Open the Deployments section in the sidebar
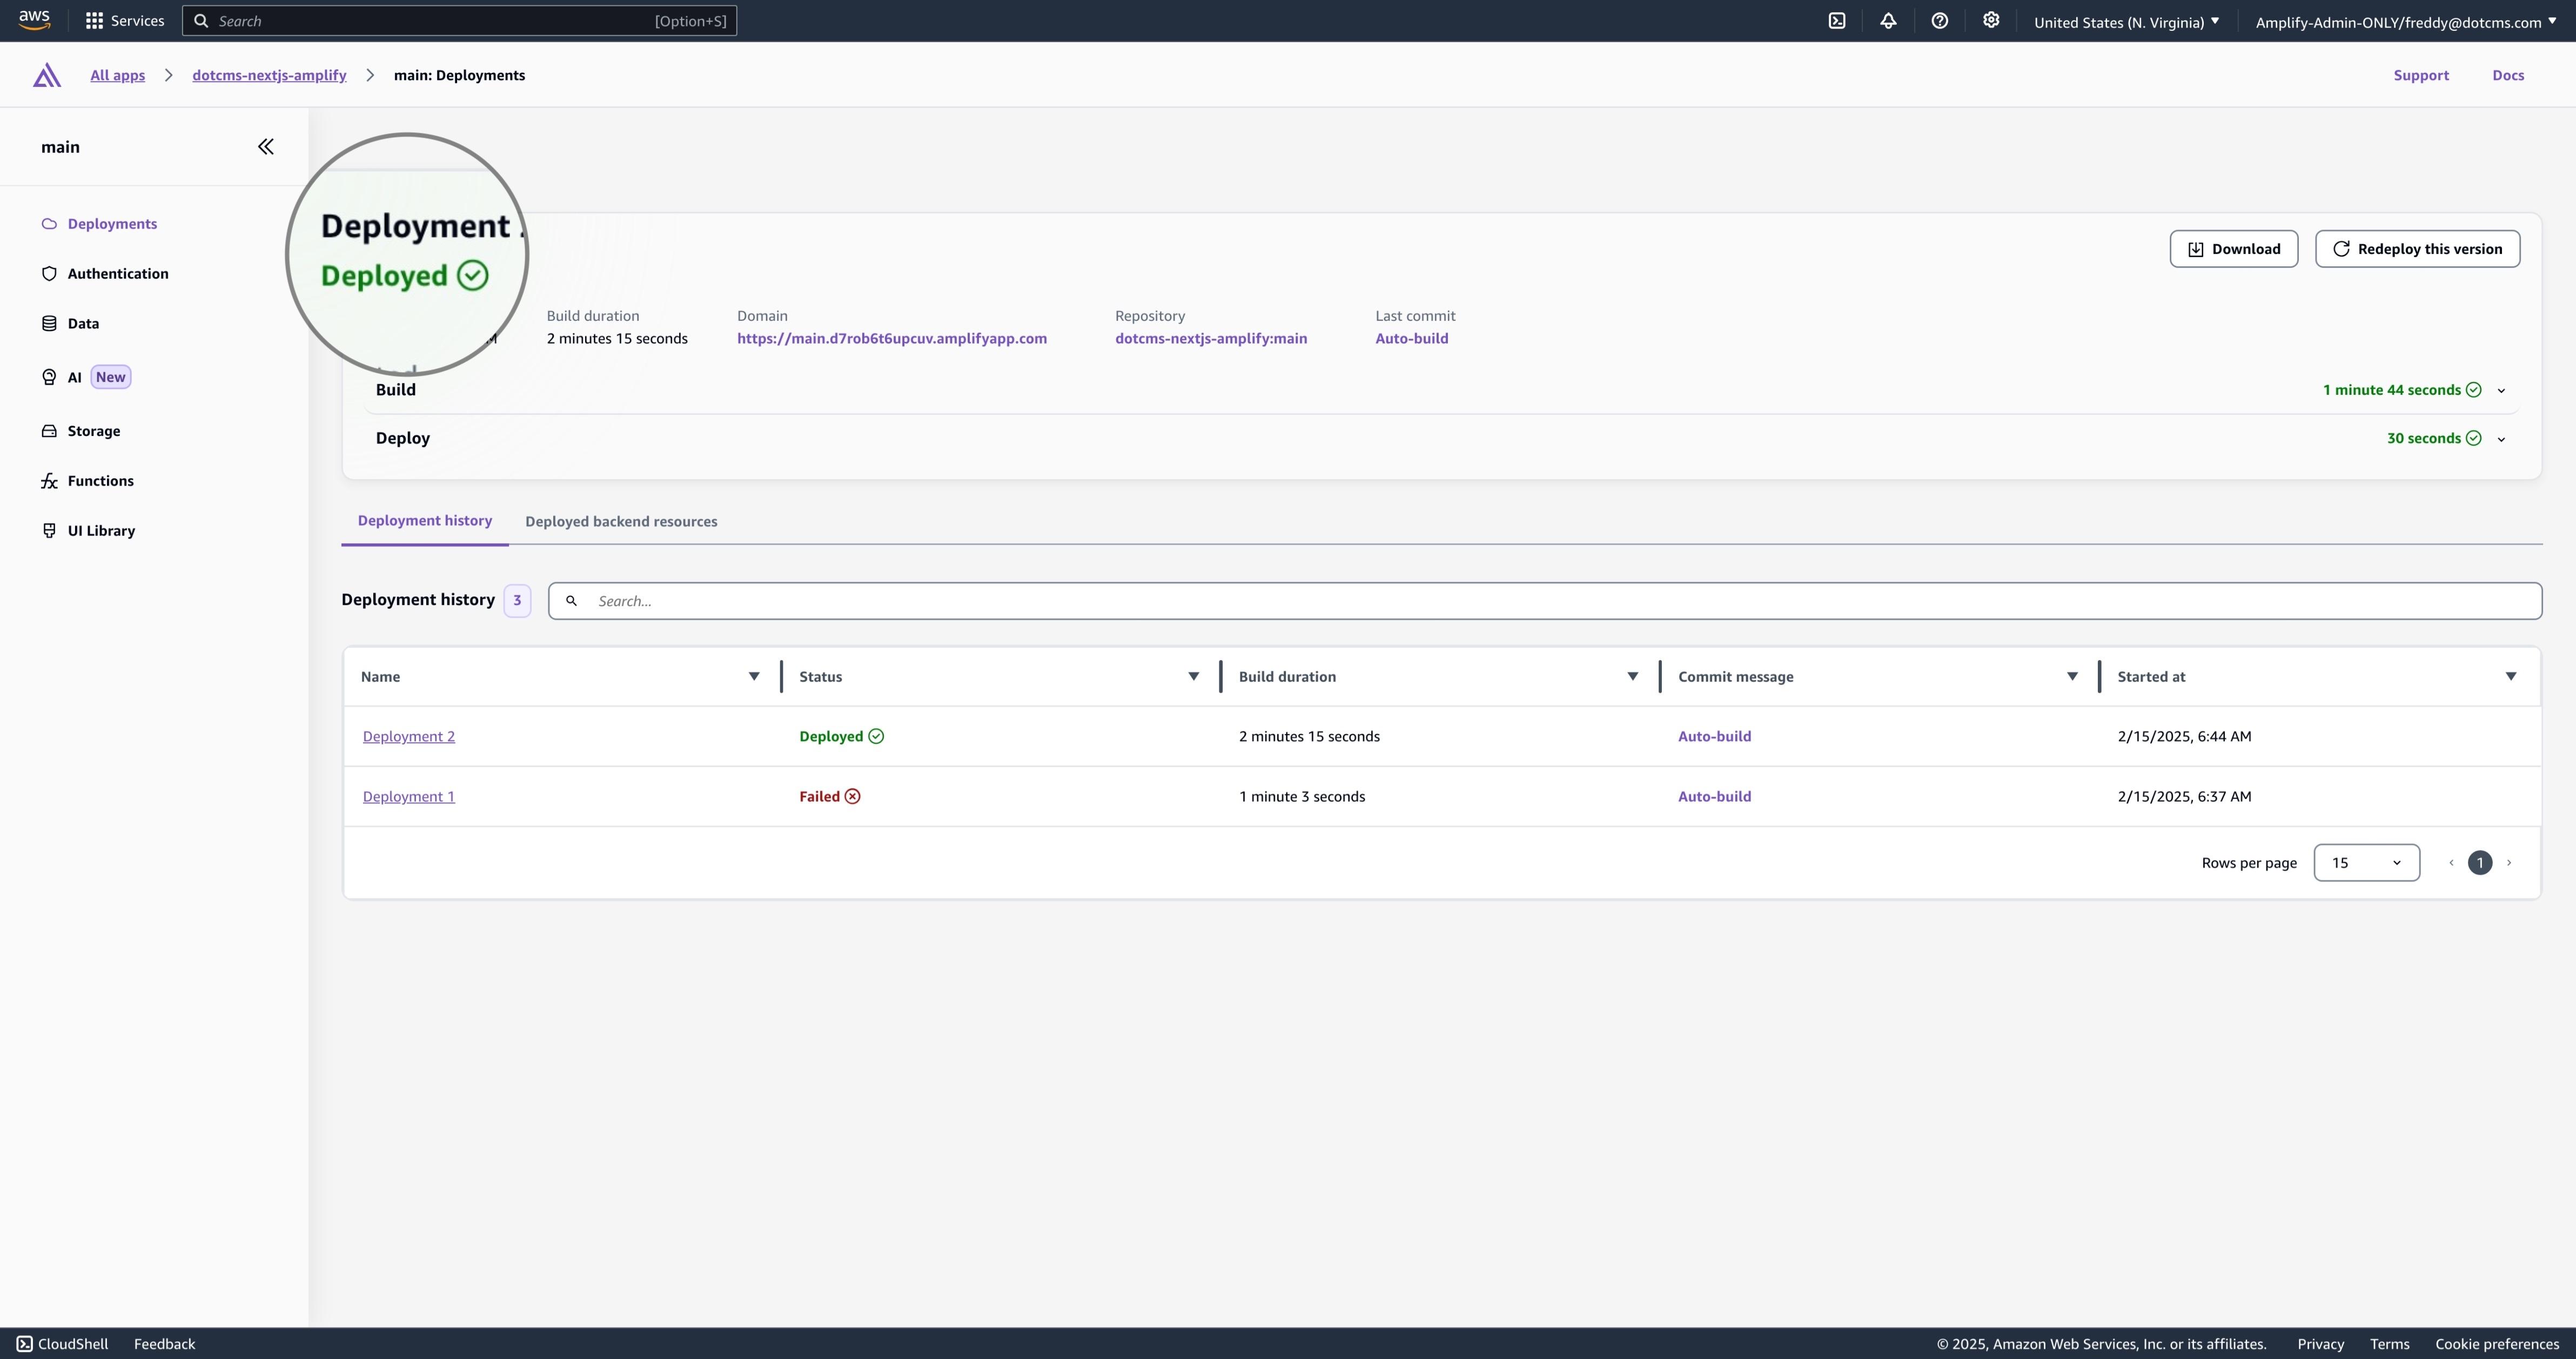Screen dimensions: 2576x1359 point(111,223)
